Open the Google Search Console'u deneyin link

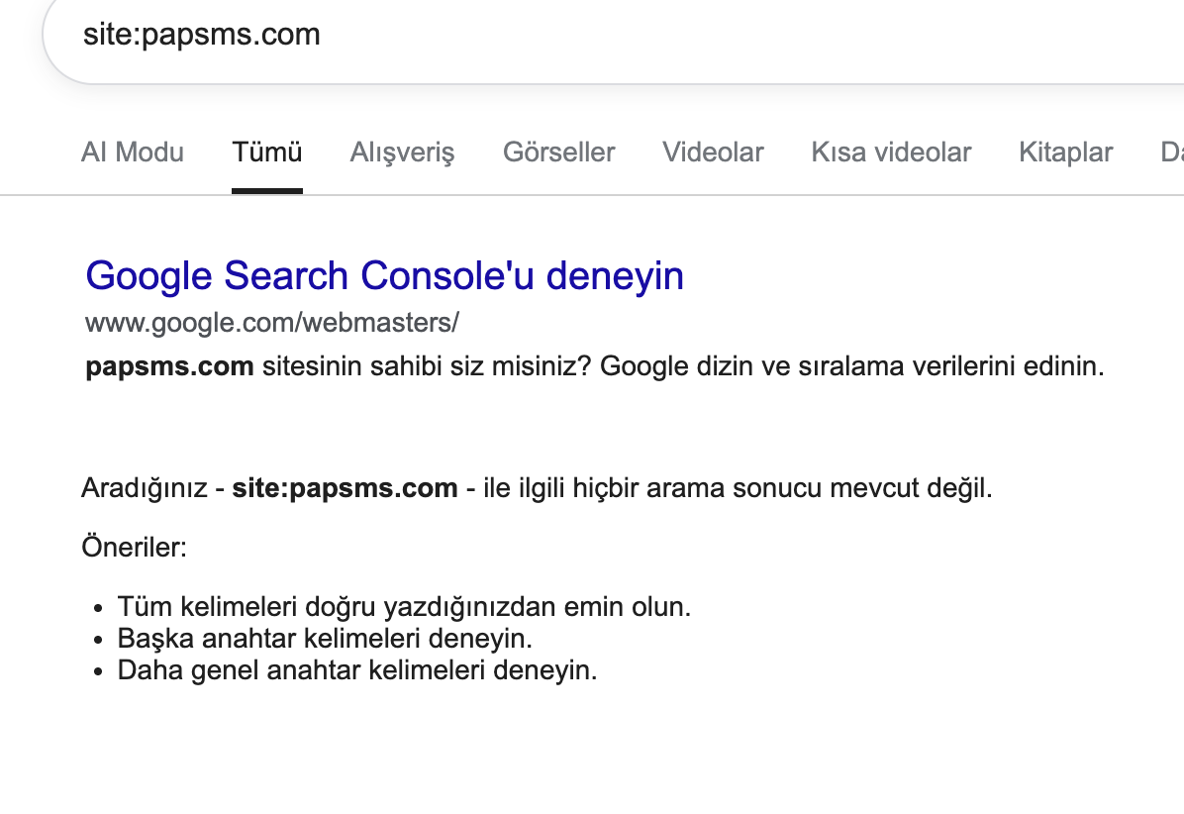coord(384,275)
